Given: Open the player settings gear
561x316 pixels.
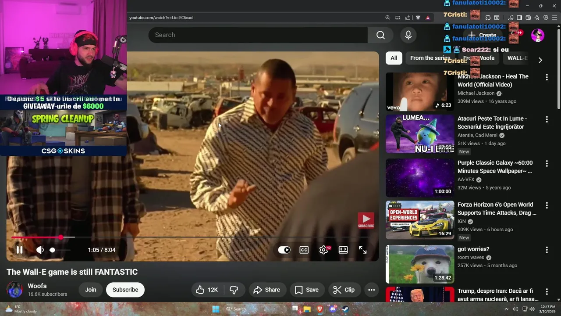Looking at the screenshot, I should pos(324,250).
